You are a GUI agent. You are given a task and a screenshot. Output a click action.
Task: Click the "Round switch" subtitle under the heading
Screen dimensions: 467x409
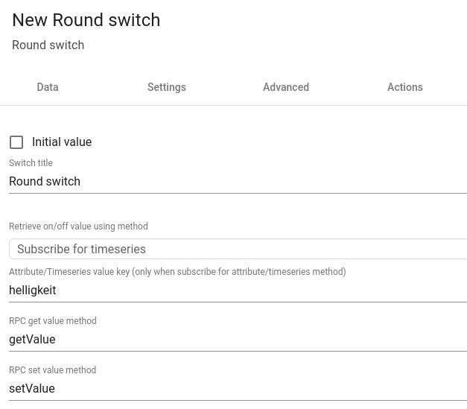point(48,45)
